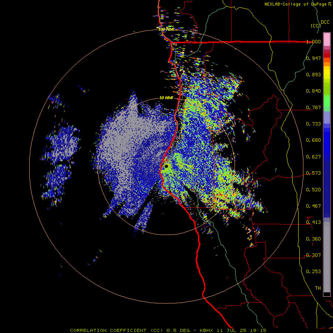Click the 0.840 legend value
Viewport: 333px width, 333px height.
(x=313, y=91)
